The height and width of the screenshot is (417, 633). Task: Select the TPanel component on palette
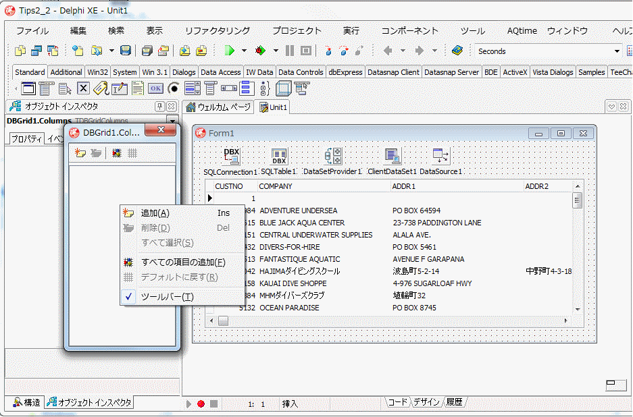pos(283,88)
